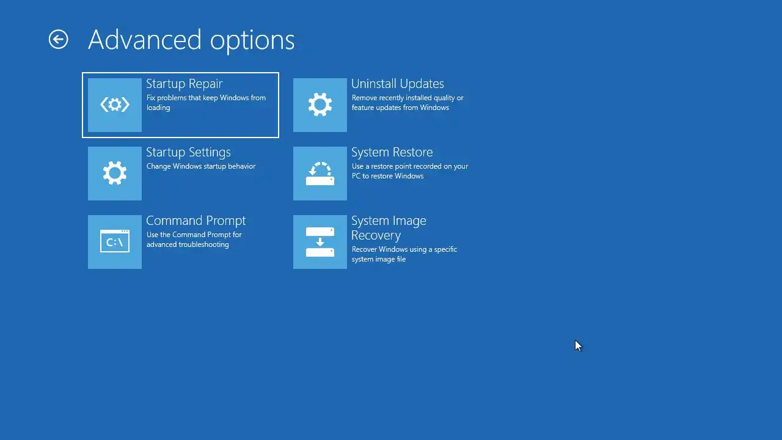This screenshot has height=440, width=782.
Task: Launch the System Restore title
Action: click(x=392, y=152)
